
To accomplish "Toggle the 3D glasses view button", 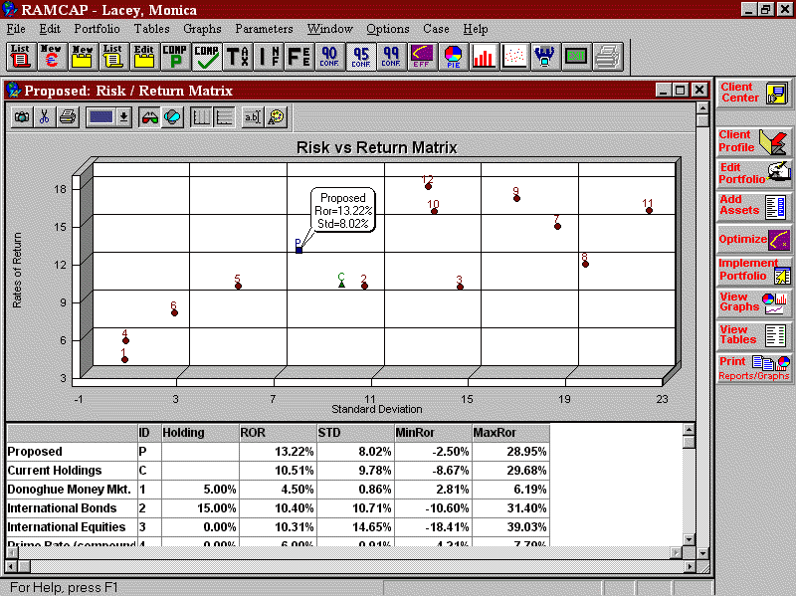I will 149,116.
